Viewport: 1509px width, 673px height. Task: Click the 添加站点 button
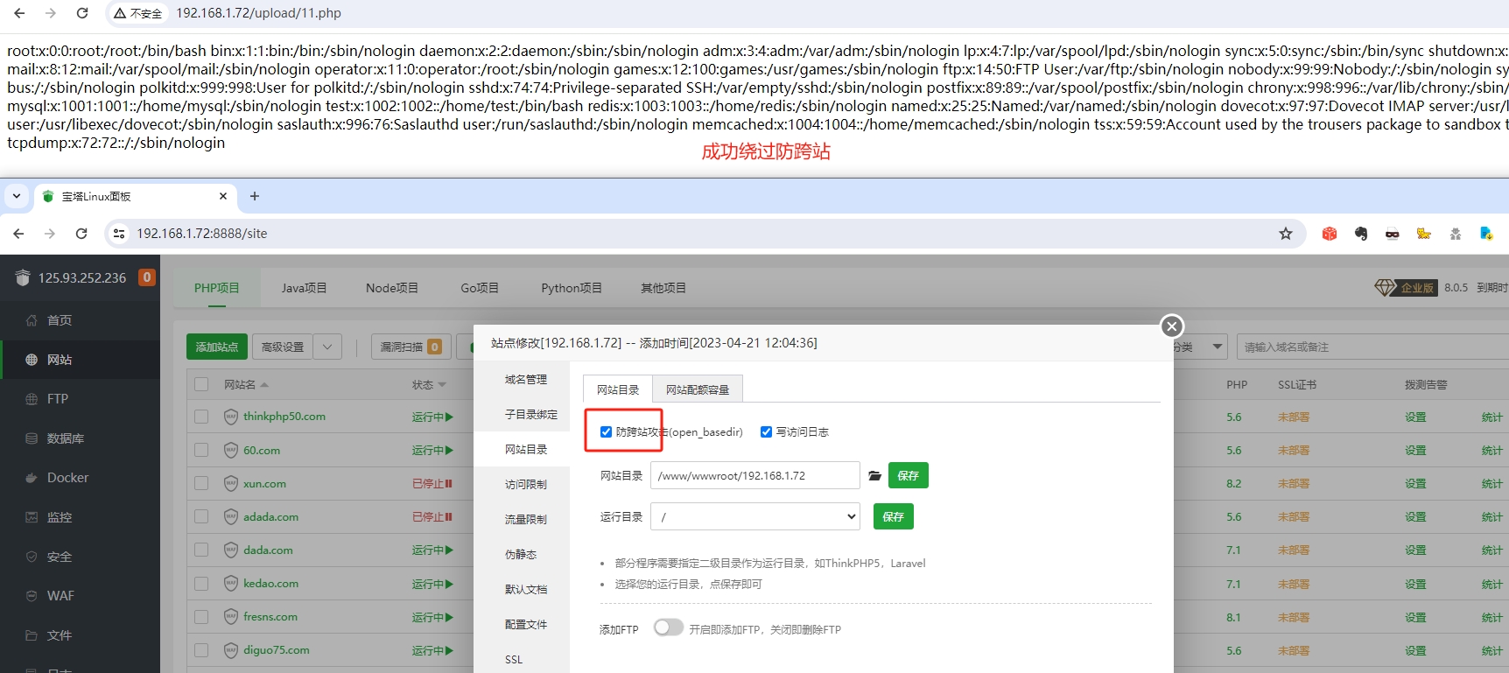[x=217, y=347]
